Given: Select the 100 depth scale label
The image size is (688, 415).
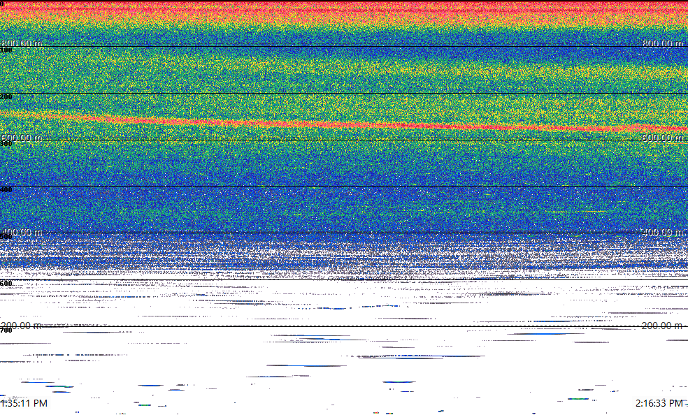Looking at the screenshot, I should [x=6, y=50].
